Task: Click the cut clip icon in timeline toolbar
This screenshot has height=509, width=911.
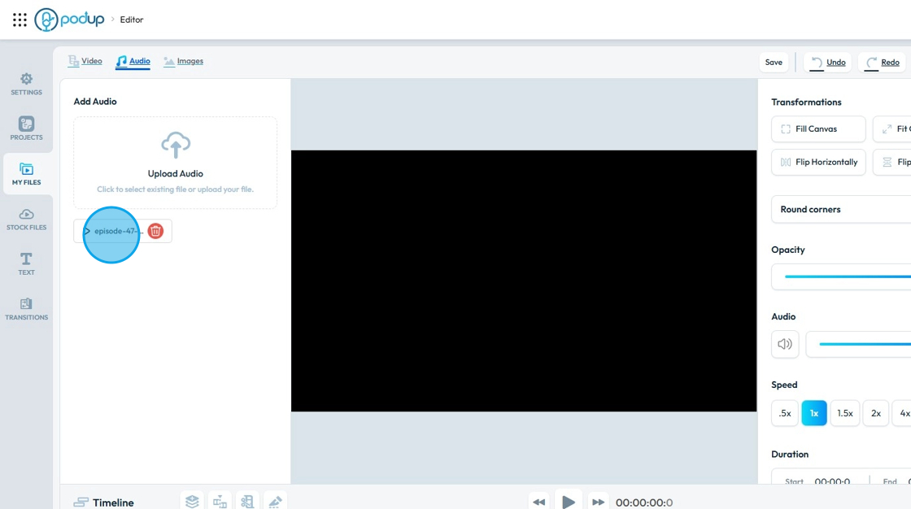Action: pos(247,501)
